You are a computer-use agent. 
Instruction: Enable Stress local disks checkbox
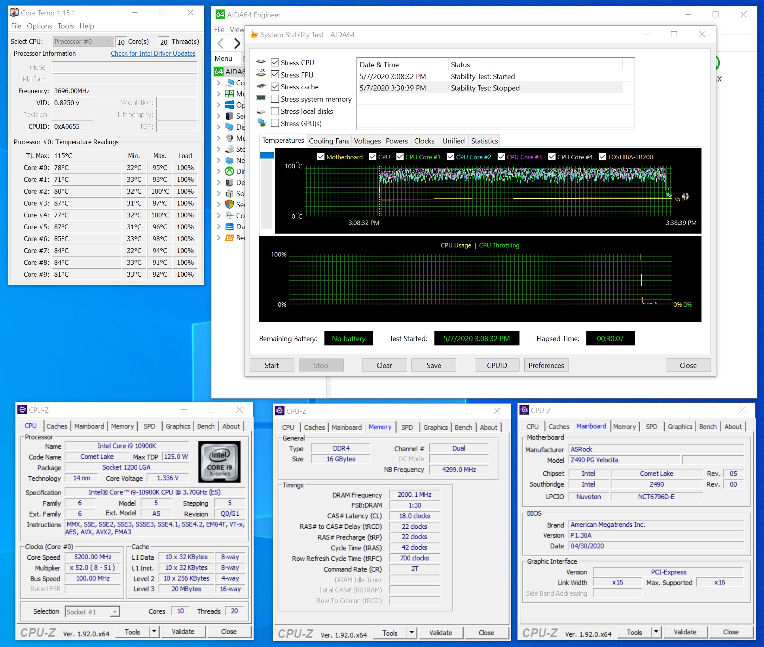(275, 111)
